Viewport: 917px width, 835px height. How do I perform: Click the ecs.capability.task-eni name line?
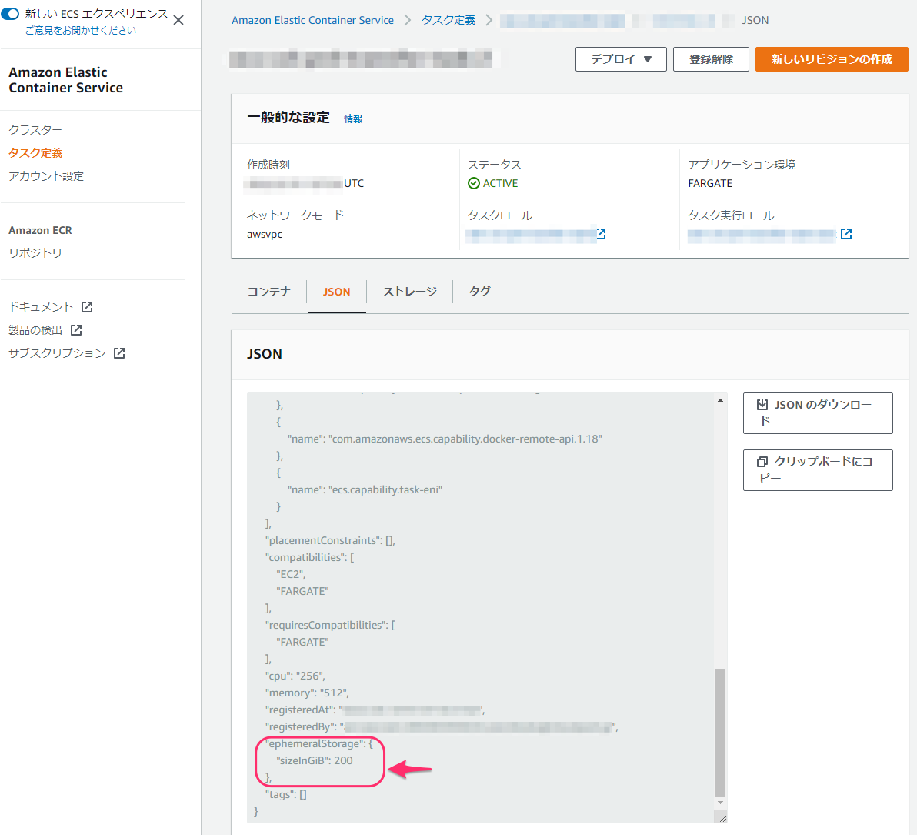[365, 489]
